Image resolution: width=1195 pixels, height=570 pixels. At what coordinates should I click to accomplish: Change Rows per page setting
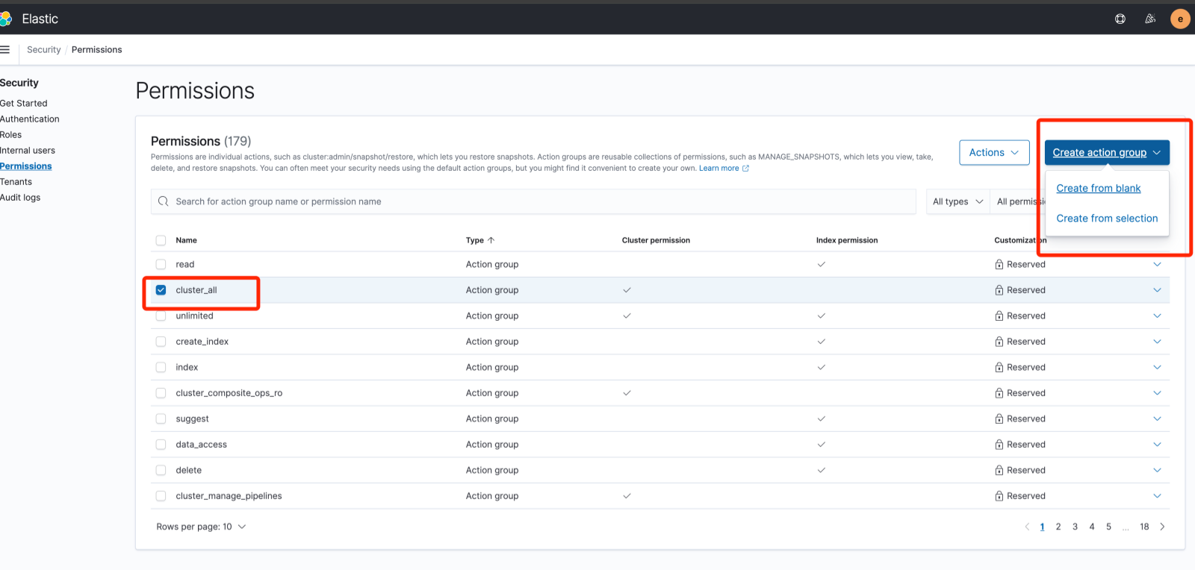click(x=201, y=527)
